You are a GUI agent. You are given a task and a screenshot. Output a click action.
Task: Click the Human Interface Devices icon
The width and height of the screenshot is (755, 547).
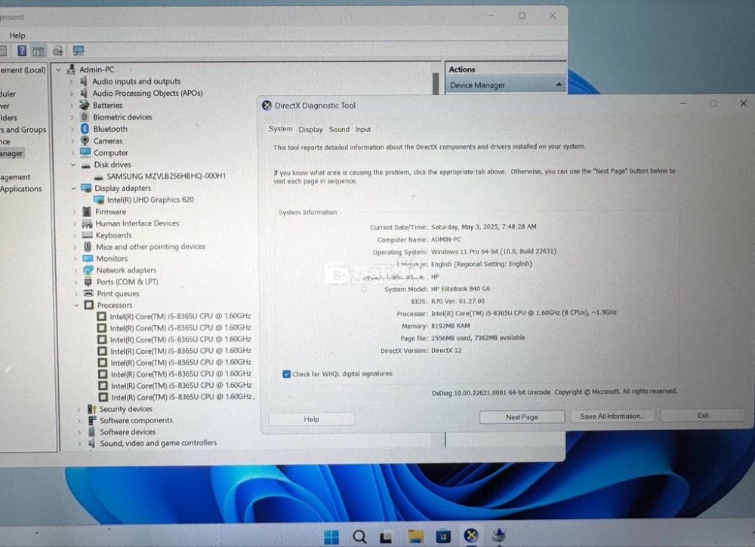tap(87, 223)
